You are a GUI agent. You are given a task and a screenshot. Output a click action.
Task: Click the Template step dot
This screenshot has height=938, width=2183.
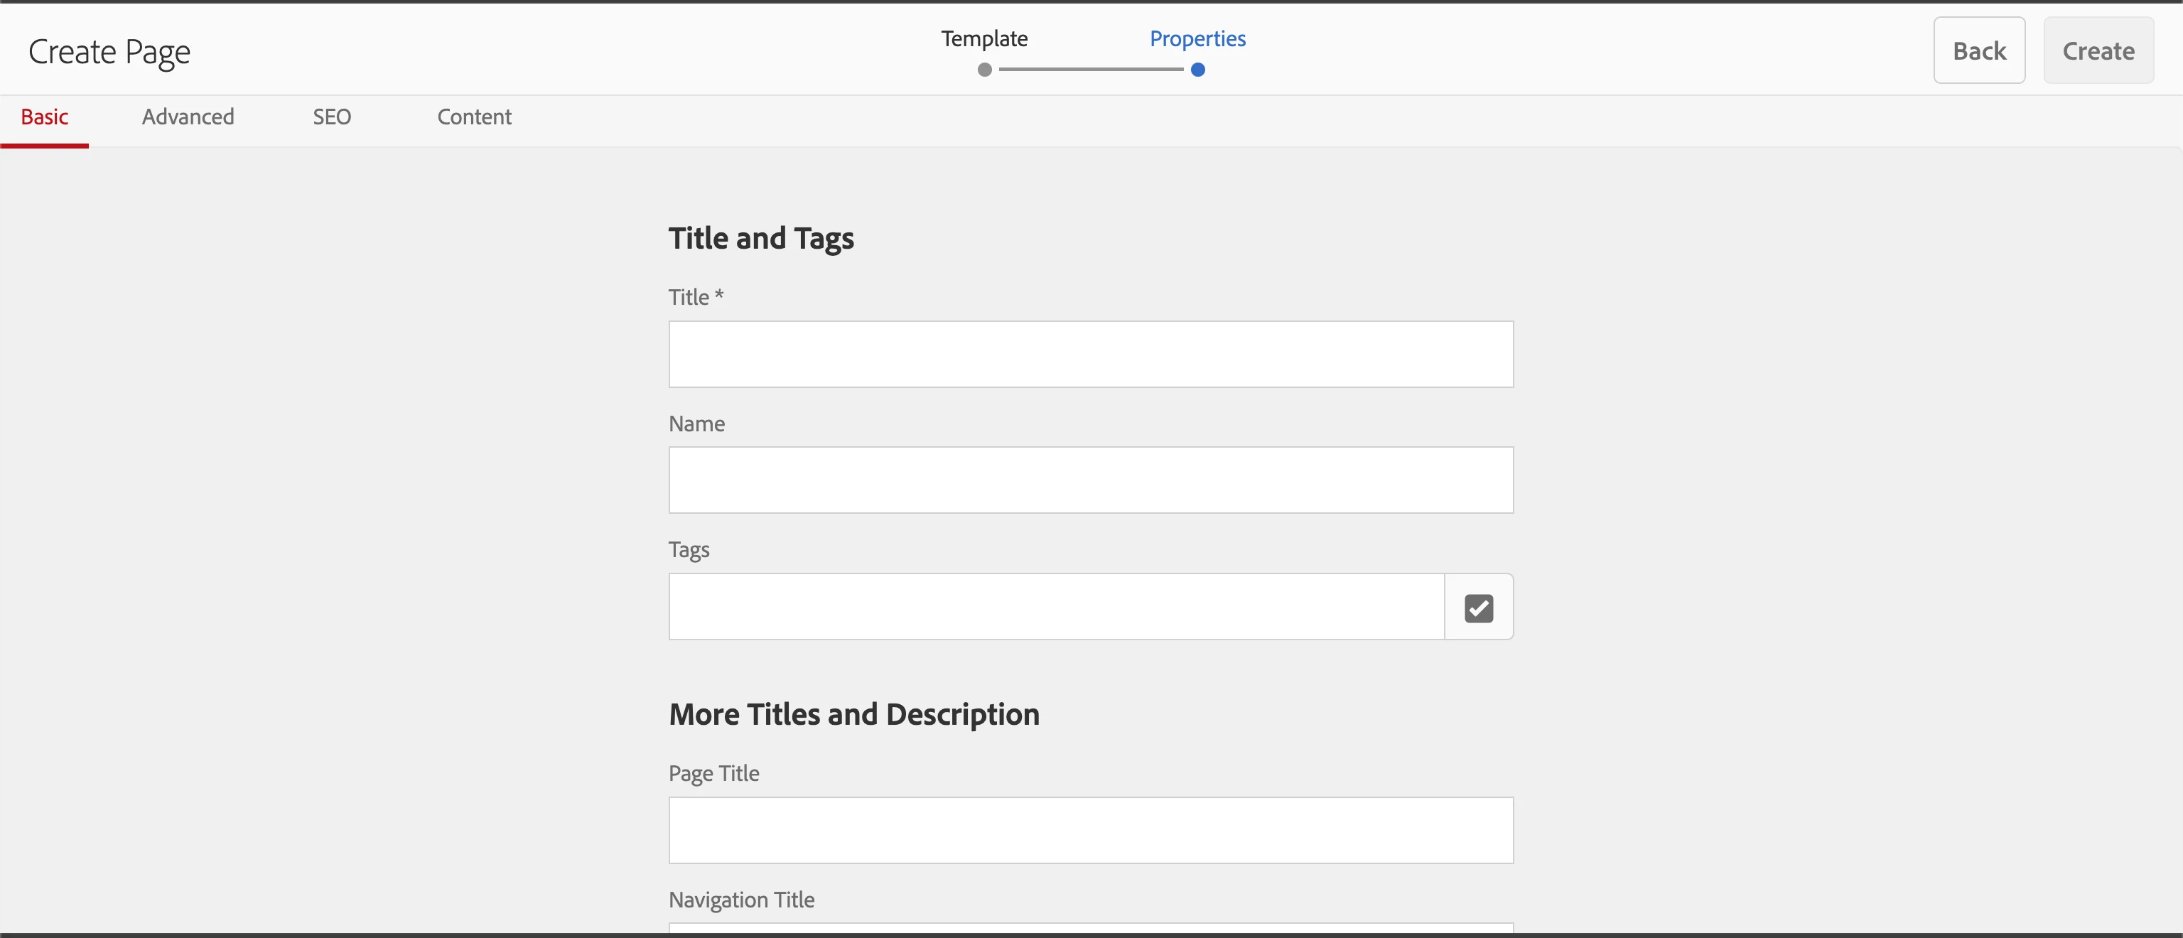click(984, 70)
